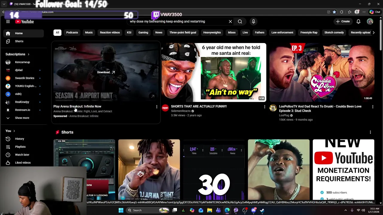This screenshot has width=383, height=215.
Task: Toggle the favorite star for this page
Action: tap(334, 12)
